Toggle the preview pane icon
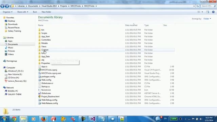The image size is (217, 122). [x=208, y=12]
